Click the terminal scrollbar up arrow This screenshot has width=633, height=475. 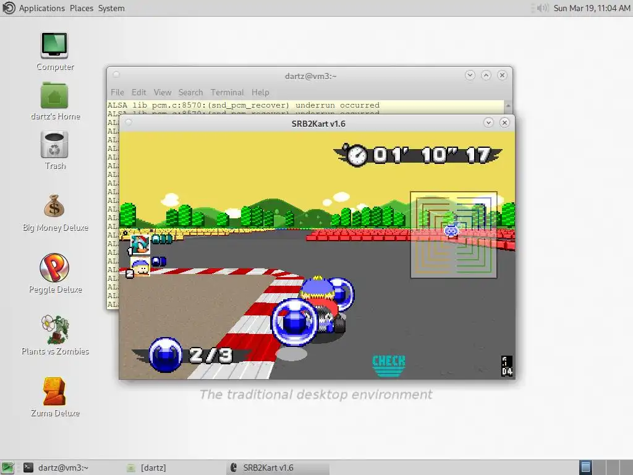click(508, 105)
